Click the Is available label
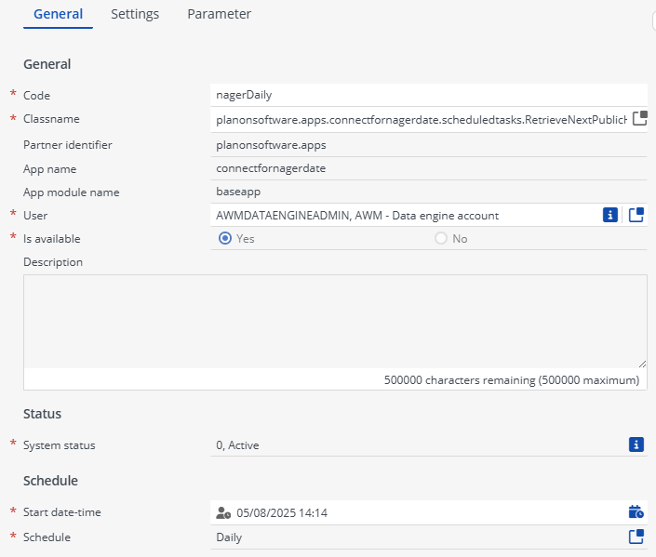This screenshot has height=557, width=656. [52, 239]
